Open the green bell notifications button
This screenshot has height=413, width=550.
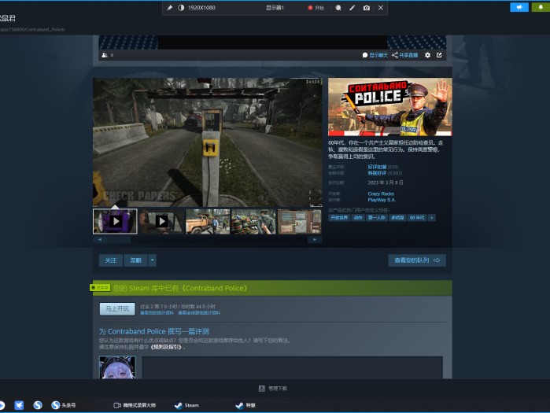(x=541, y=7)
